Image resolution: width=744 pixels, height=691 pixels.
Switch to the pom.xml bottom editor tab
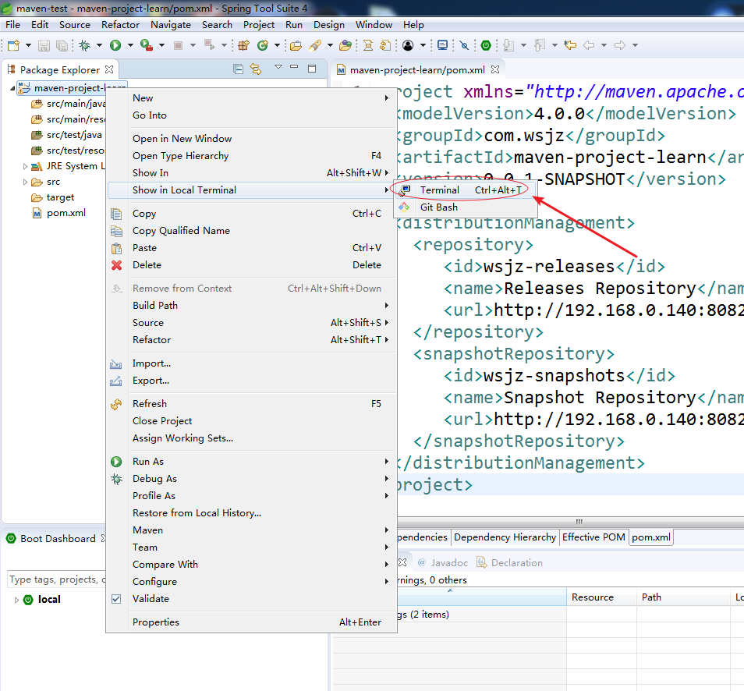pos(651,537)
